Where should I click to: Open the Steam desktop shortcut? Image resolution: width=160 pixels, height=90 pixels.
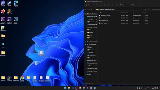coord(9,3)
